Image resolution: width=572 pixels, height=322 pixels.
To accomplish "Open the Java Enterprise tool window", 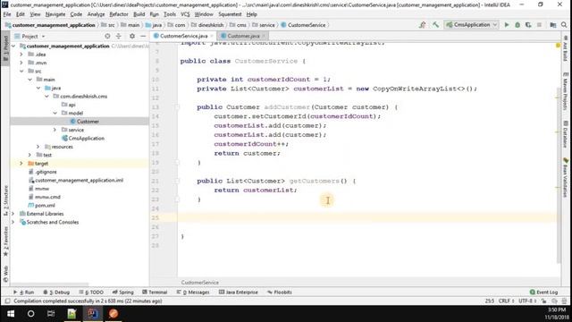I will (x=239, y=292).
